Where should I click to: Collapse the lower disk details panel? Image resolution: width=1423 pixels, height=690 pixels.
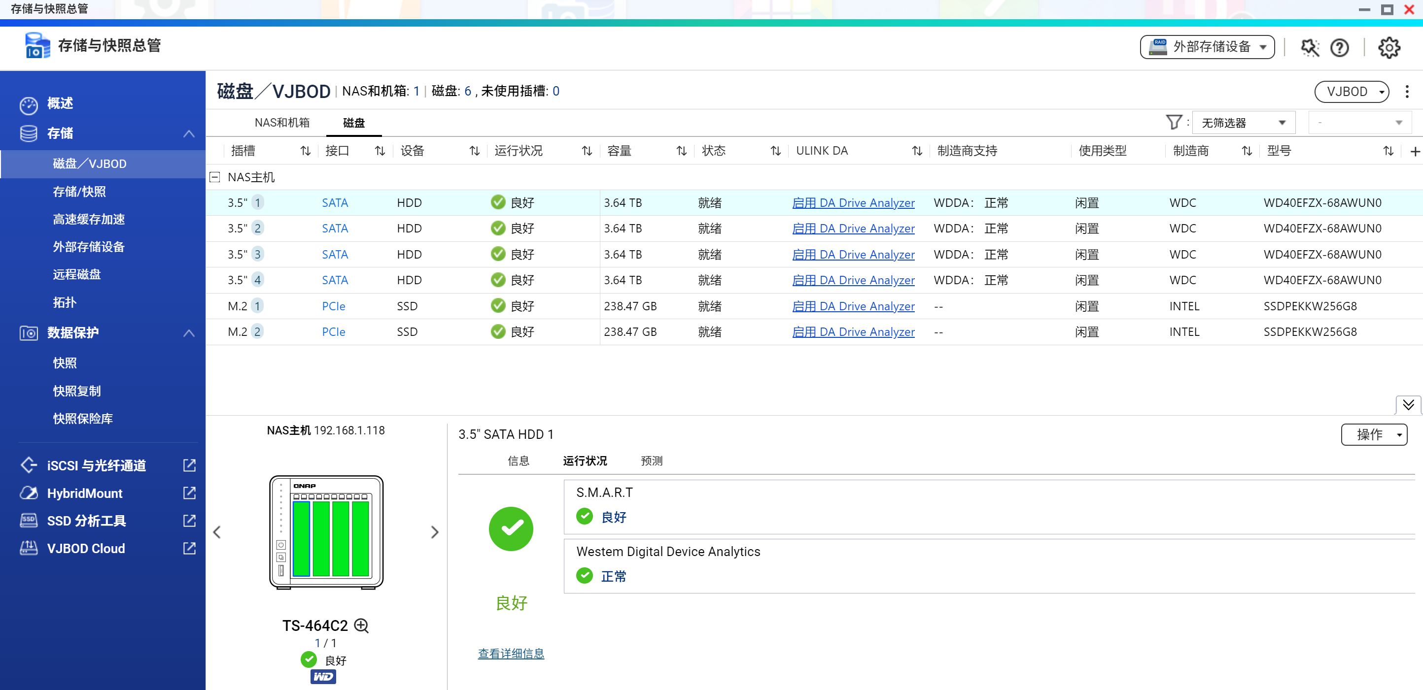(1408, 405)
